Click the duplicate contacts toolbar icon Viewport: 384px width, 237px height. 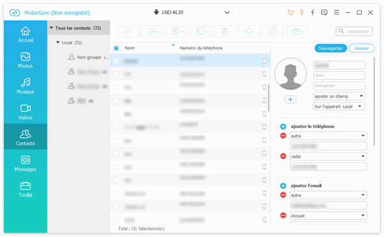pos(273,31)
